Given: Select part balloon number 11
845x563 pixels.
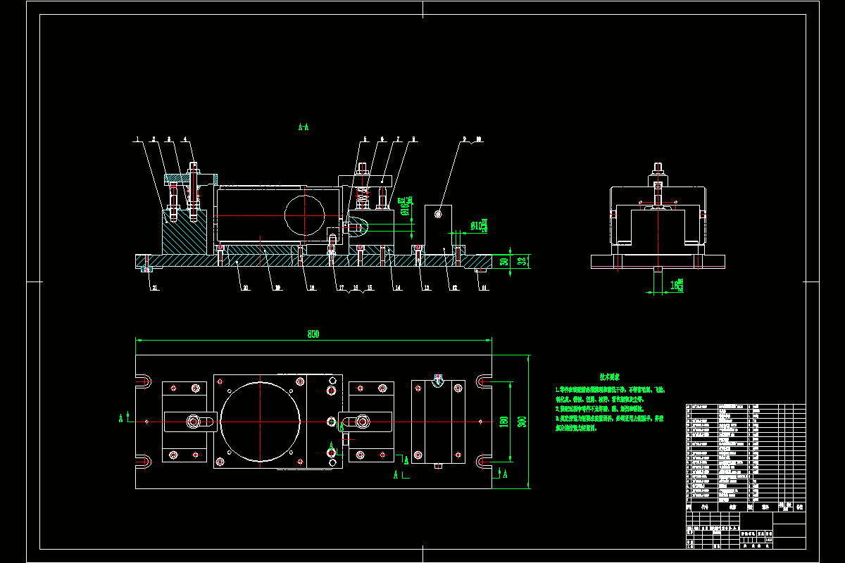Looking at the screenshot, I should click(x=483, y=288).
